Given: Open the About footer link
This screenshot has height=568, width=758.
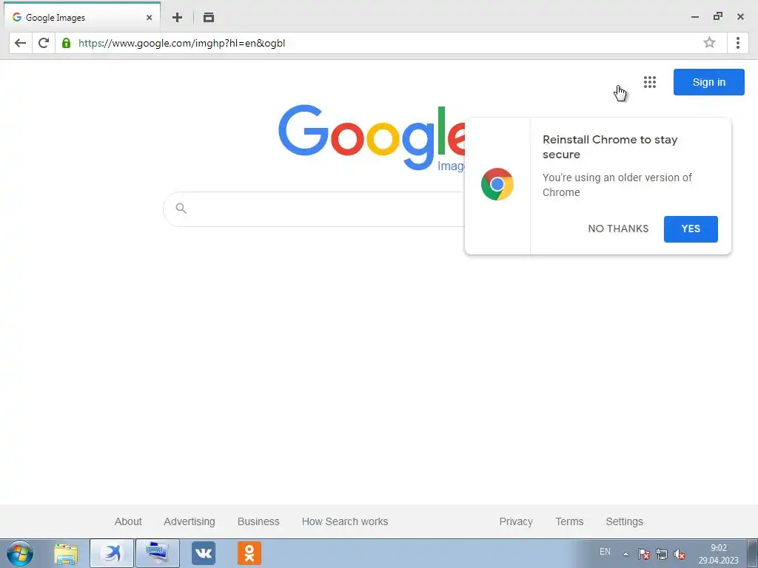Looking at the screenshot, I should point(128,521).
